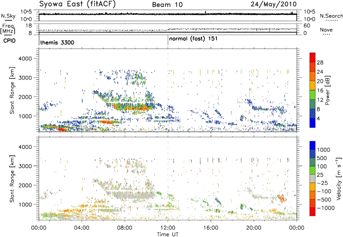This screenshot has height=237, width=343.
Task: Click the "N.Search" legend label
Action: tap(331, 16)
